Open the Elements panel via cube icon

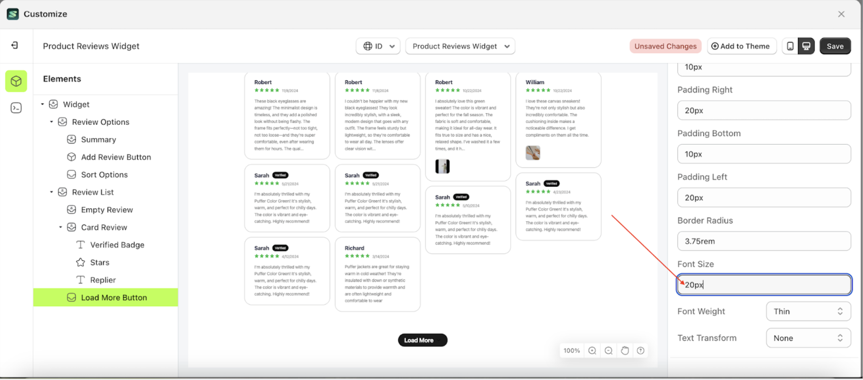(x=16, y=81)
